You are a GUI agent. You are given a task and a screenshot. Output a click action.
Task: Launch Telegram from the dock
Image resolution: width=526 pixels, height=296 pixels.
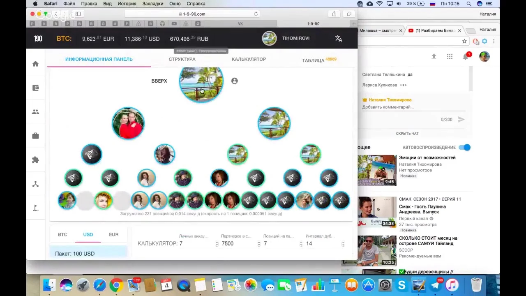[x=435, y=284]
